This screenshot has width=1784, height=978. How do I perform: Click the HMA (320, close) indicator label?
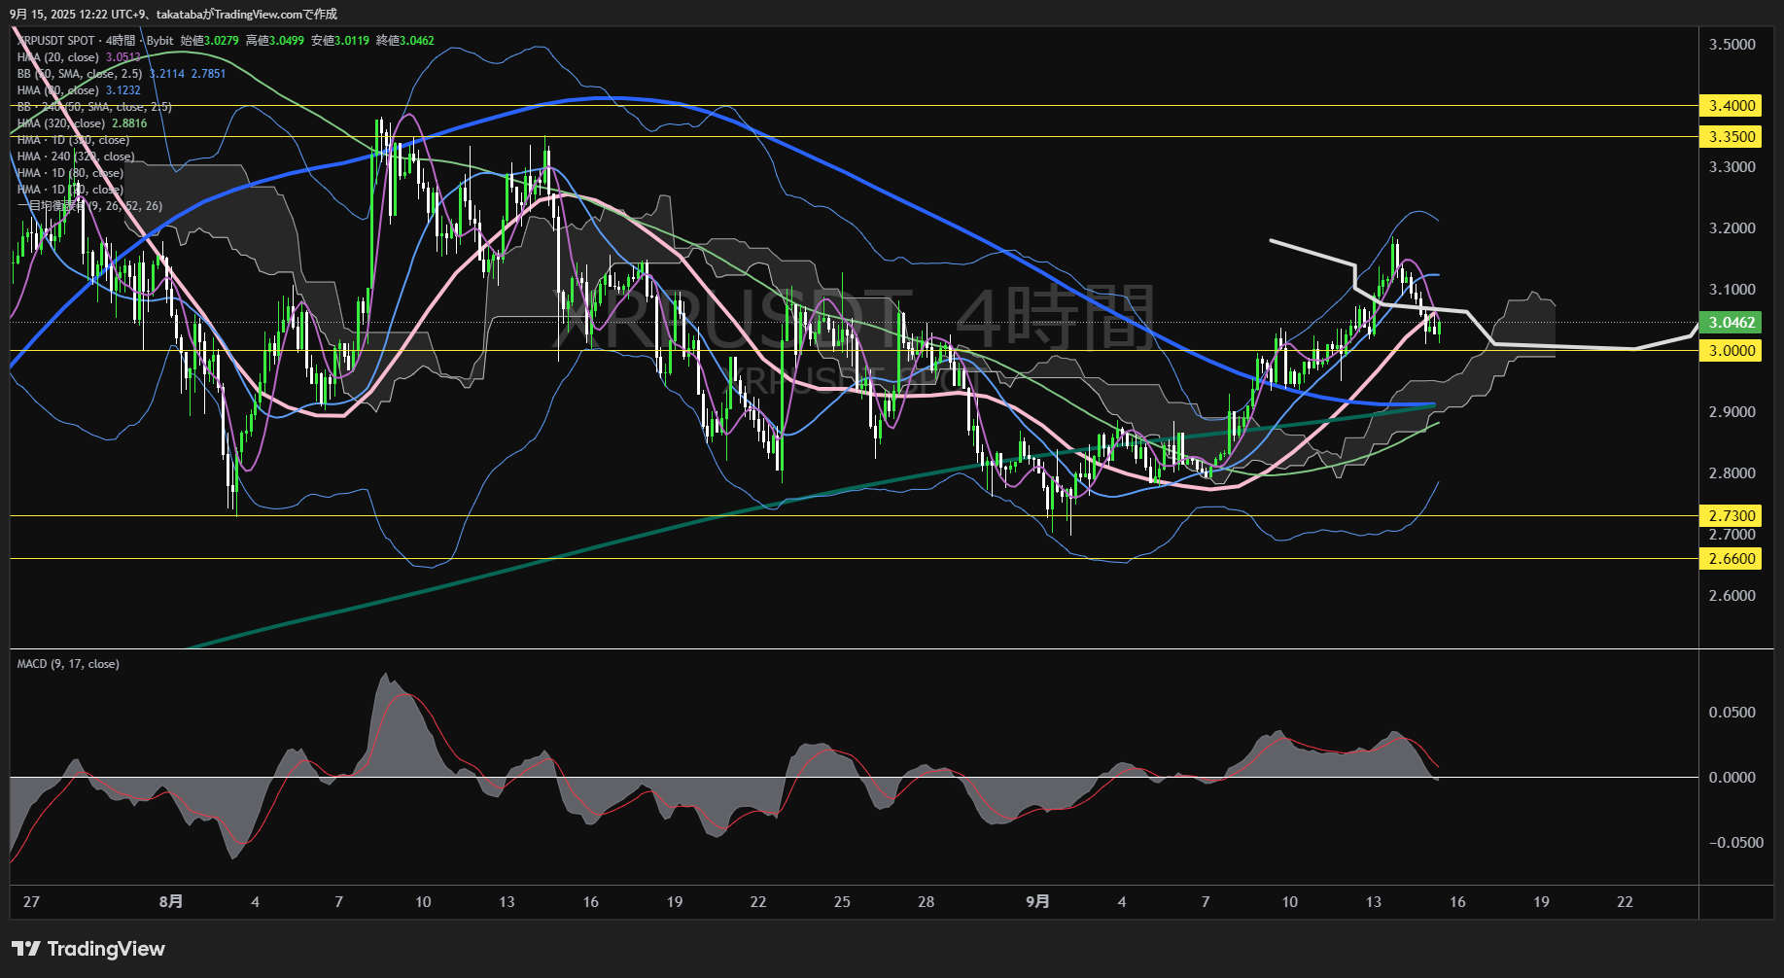(x=61, y=123)
